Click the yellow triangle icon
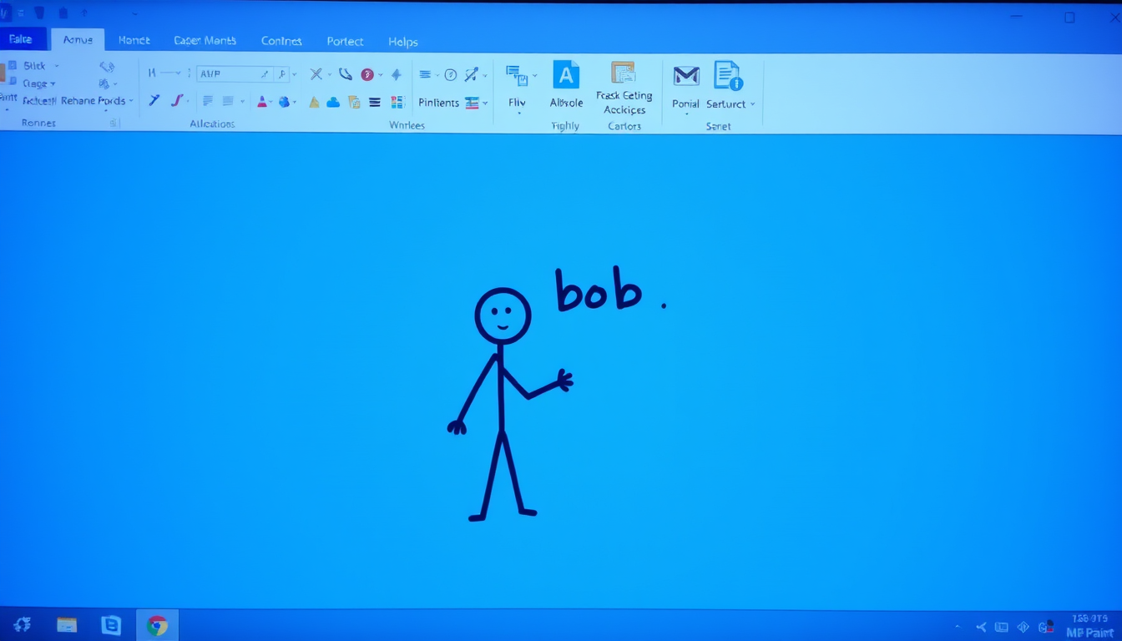The height and width of the screenshot is (641, 1122). [314, 103]
